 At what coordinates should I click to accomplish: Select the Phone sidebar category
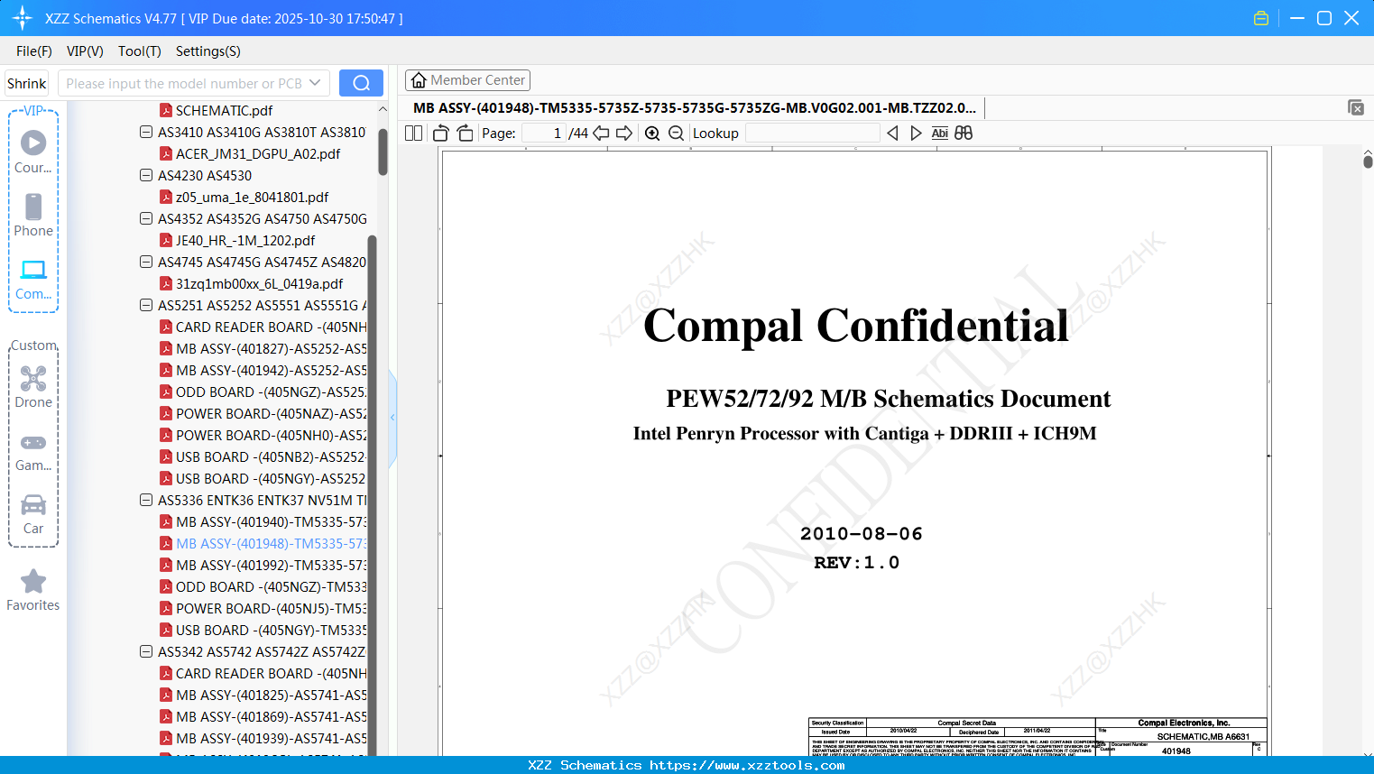pyautogui.click(x=33, y=215)
